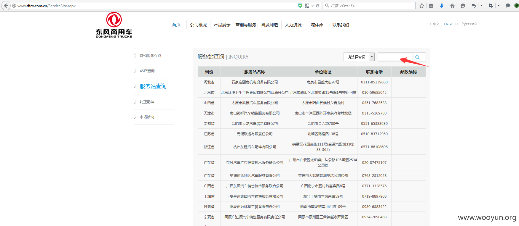The height and width of the screenshot is (226, 519).
Task: Click the smiley face toolbar icon
Action: [463, 6]
